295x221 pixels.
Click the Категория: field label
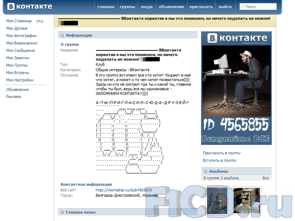pyautogui.click(x=70, y=70)
